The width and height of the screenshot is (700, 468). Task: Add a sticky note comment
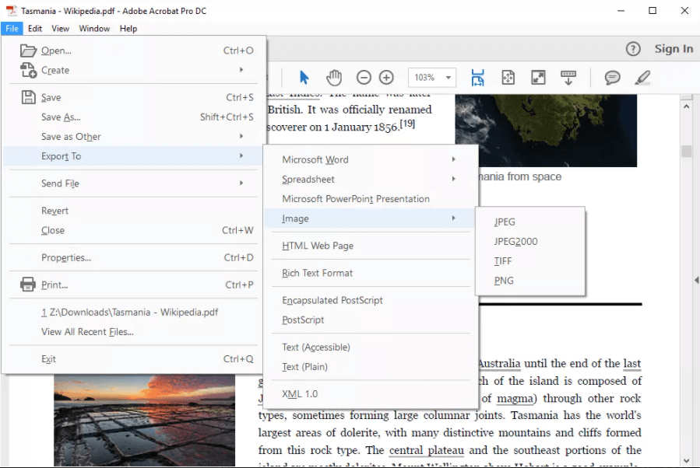[612, 78]
